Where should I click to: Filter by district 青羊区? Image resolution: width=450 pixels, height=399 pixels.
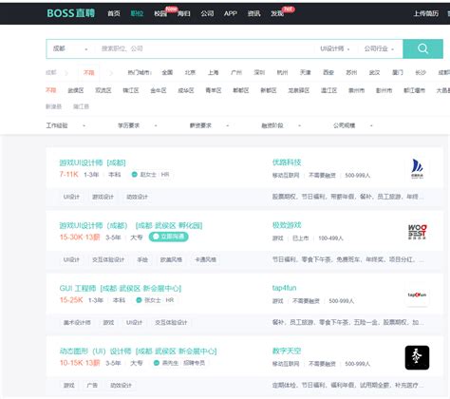tap(214, 90)
